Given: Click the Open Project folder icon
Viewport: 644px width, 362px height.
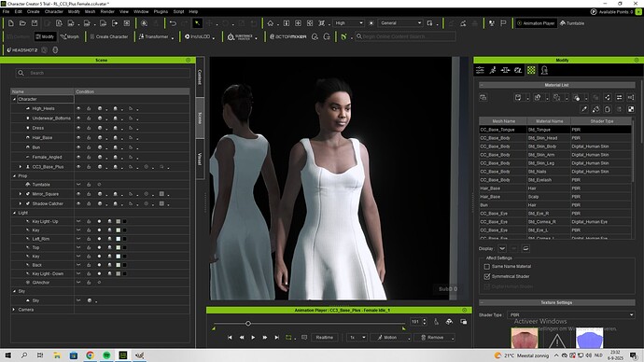Looking at the screenshot, I should 23,23.
